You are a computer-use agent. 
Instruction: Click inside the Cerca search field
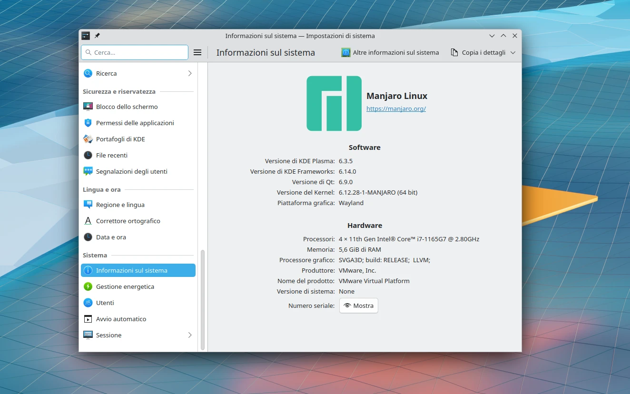tap(135, 52)
